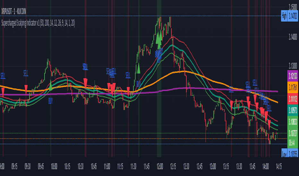Select the purple 3.12133 price tag
The width and height of the screenshot is (299, 176).
293,76
